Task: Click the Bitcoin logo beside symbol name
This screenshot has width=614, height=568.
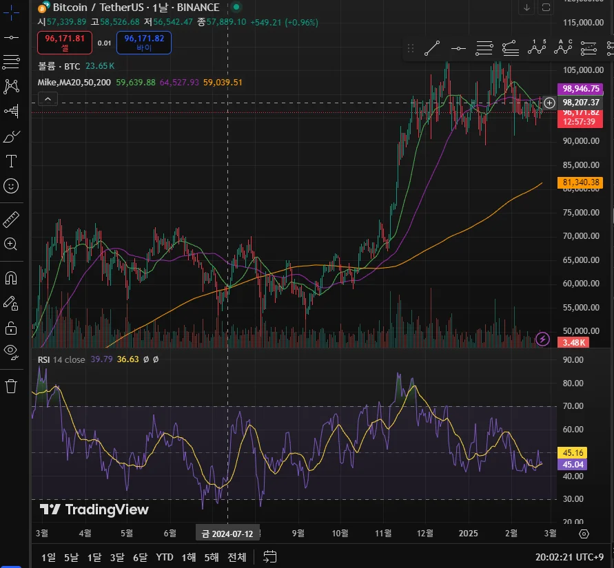Action: click(x=44, y=8)
